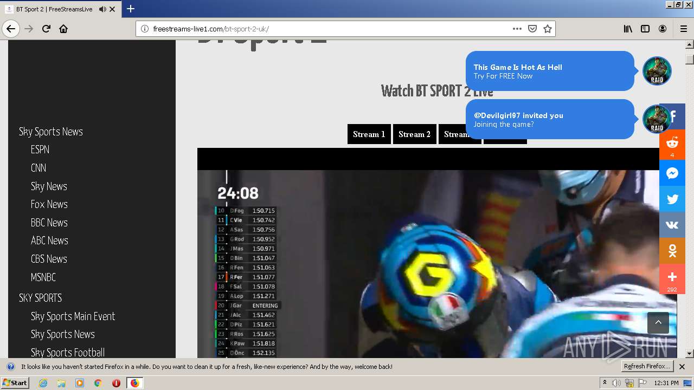Image resolution: width=694 pixels, height=390 pixels.
Task: Open the Sky News channel link
Action: pyautogui.click(x=49, y=186)
